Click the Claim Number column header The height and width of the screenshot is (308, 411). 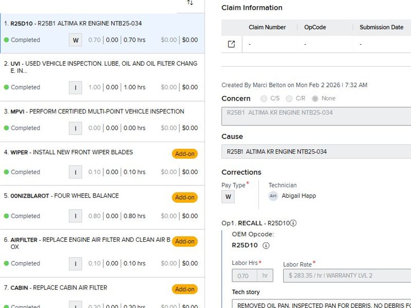coord(267,27)
